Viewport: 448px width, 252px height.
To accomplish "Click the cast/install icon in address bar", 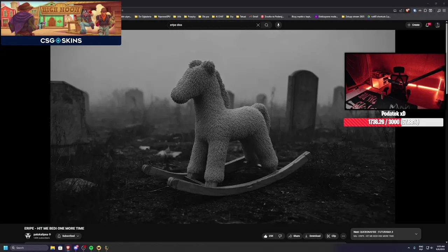I will (x=395, y=10).
